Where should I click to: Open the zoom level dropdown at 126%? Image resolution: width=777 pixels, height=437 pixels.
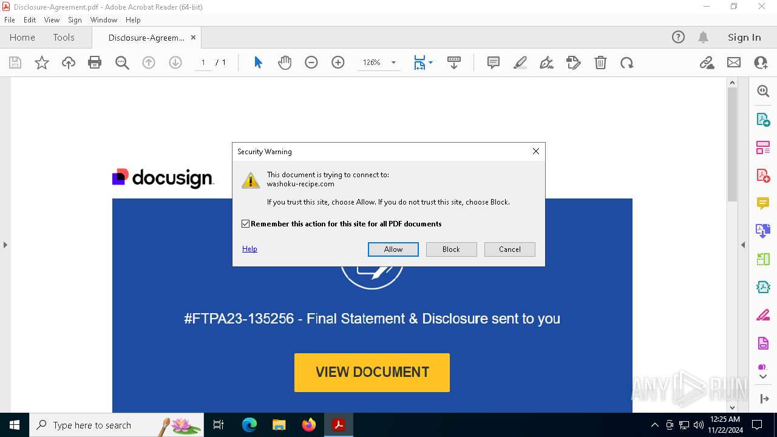(x=393, y=63)
